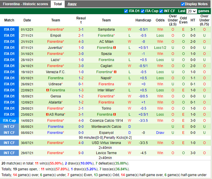Switch to the Away tab
Image resolution: width=212 pixels, height=179 pixels.
[x=72, y=4]
